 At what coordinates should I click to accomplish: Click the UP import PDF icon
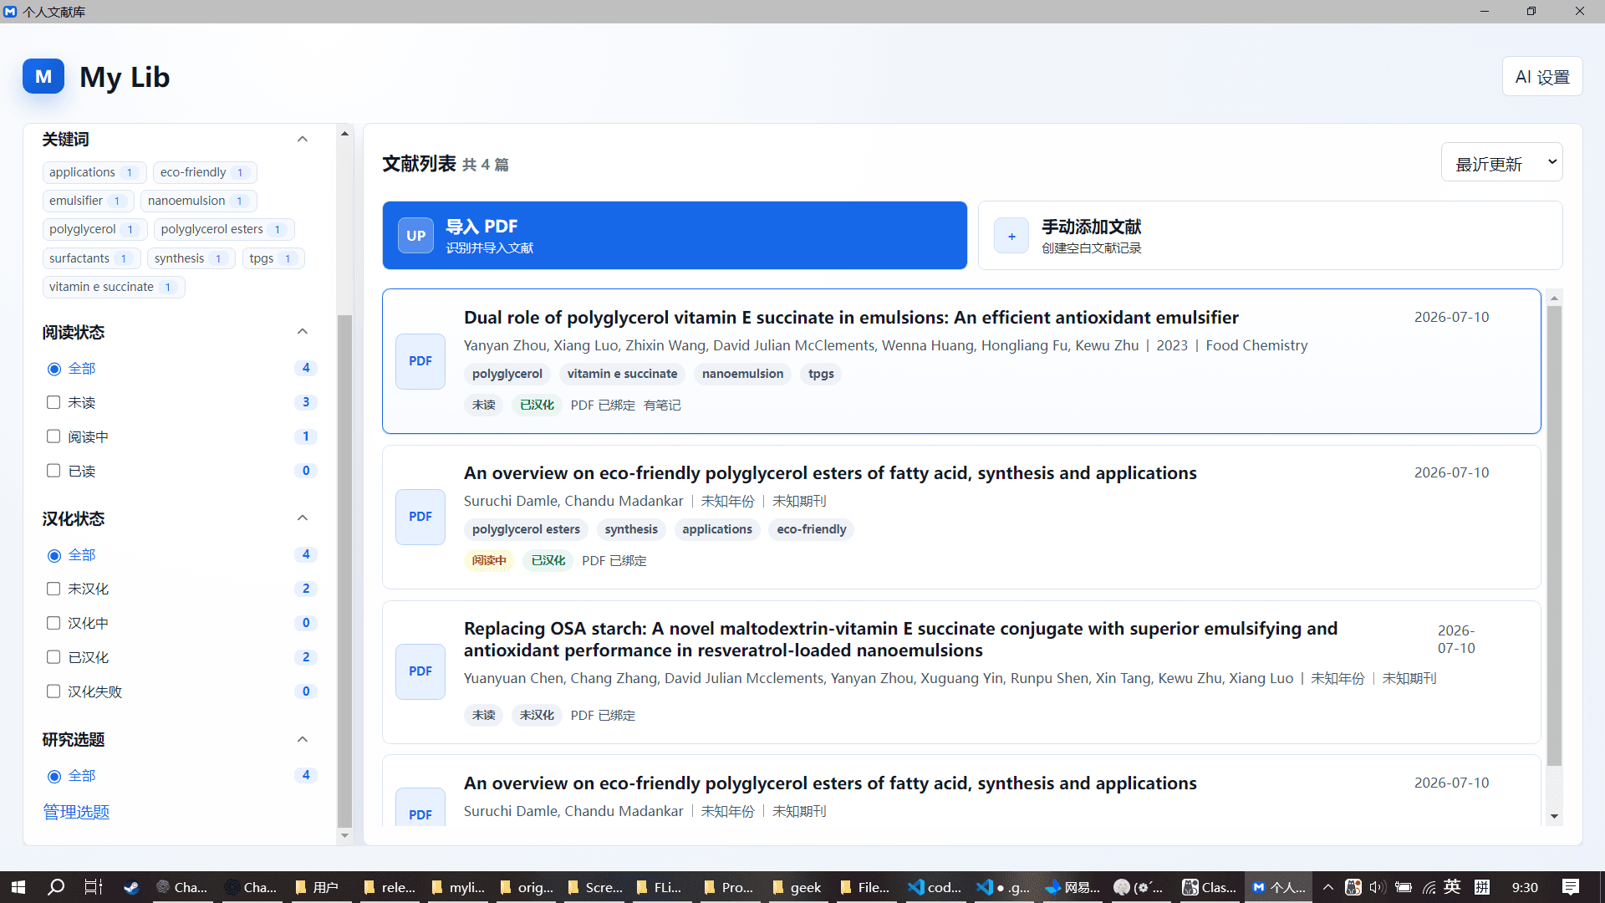pos(415,236)
